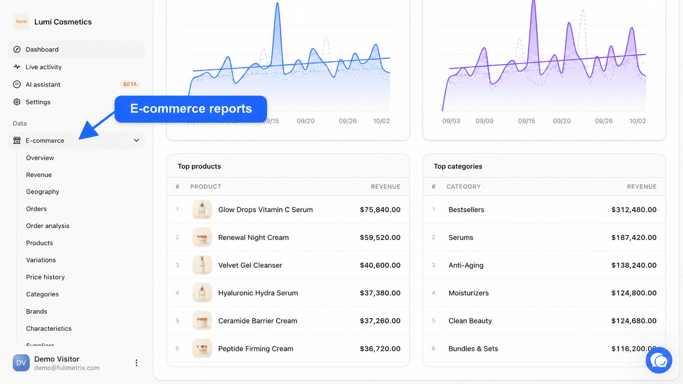
Task: Click the BETA badge
Action: (130, 84)
